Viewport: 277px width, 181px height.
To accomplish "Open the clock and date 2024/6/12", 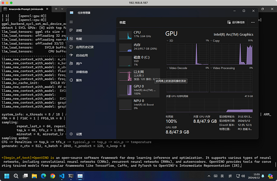I will point(254,176).
